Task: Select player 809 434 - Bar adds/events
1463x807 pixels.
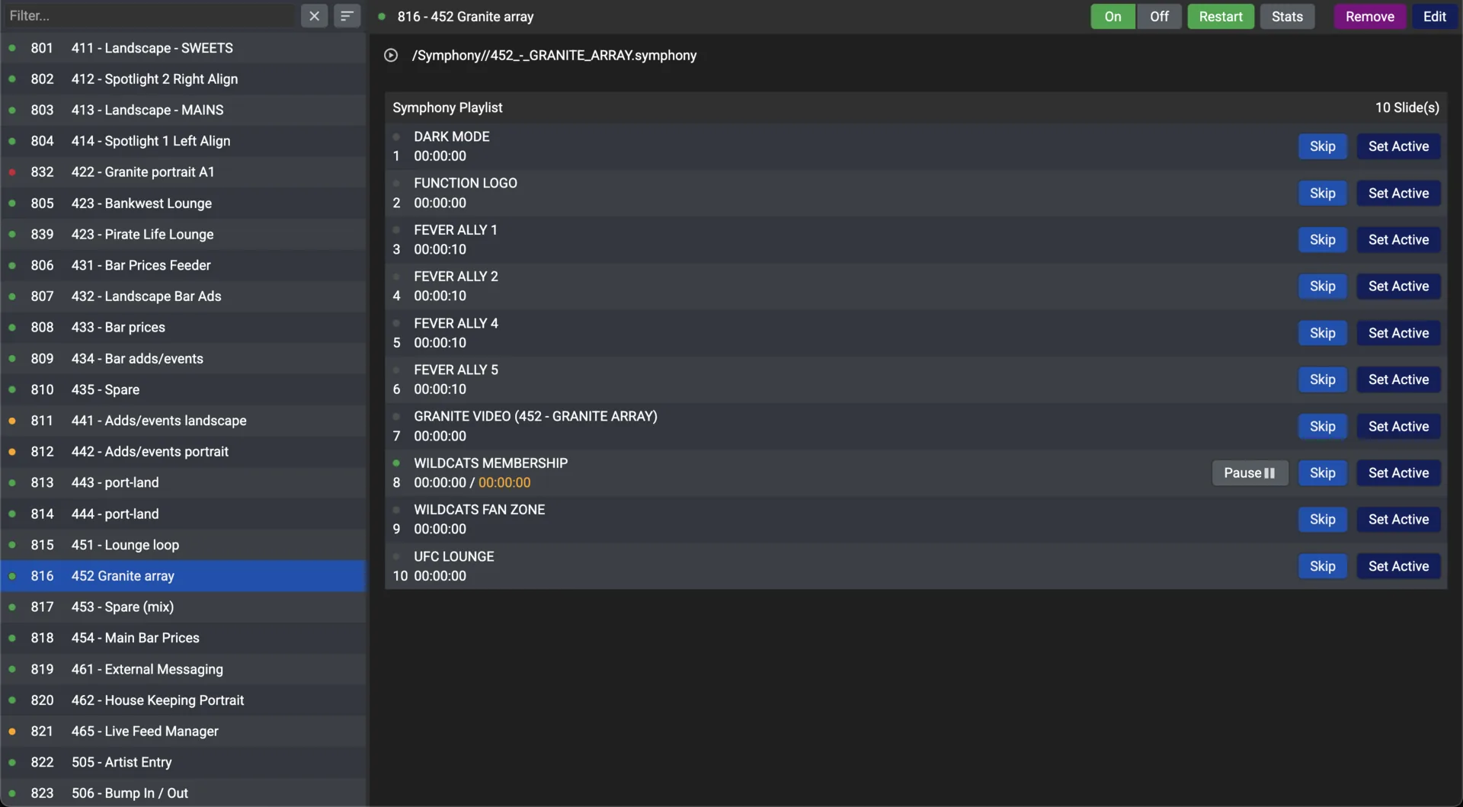Action: [184, 358]
